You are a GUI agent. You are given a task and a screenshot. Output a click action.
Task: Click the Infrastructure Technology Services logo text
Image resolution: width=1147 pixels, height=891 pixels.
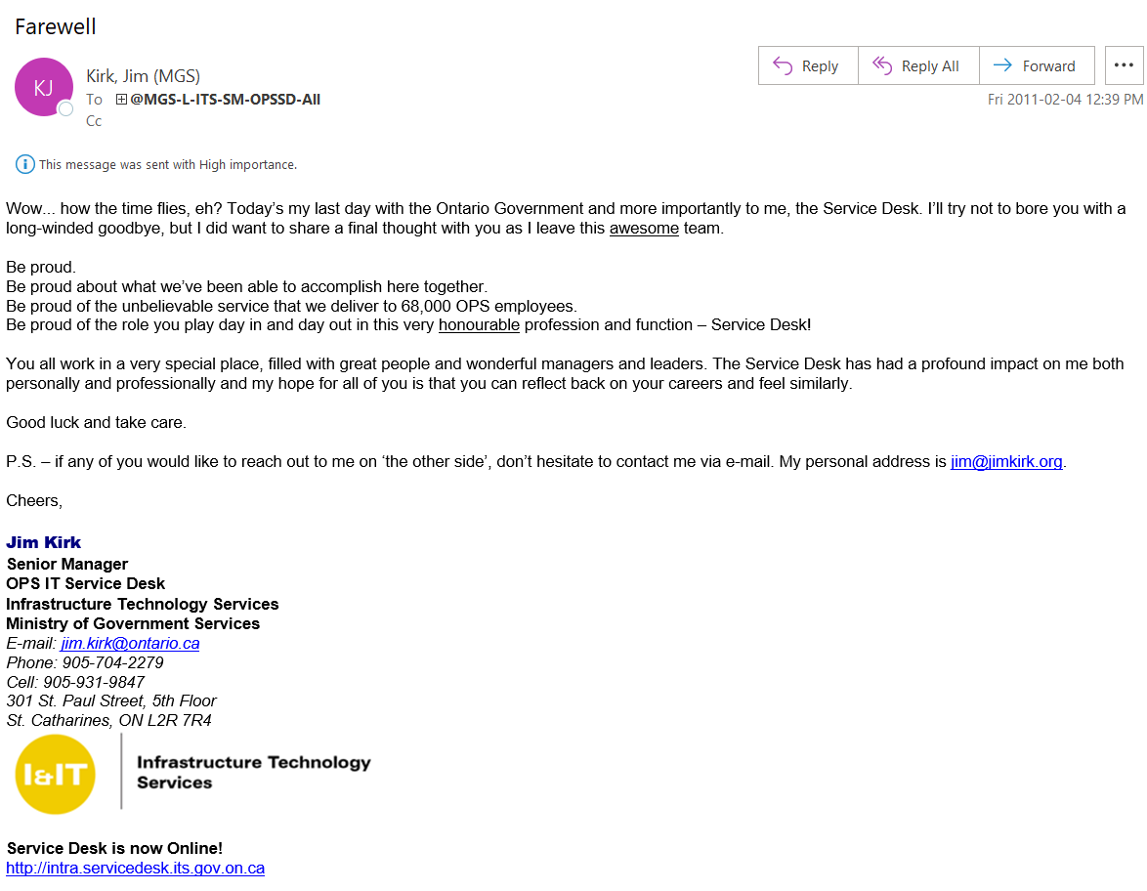(x=253, y=772)
